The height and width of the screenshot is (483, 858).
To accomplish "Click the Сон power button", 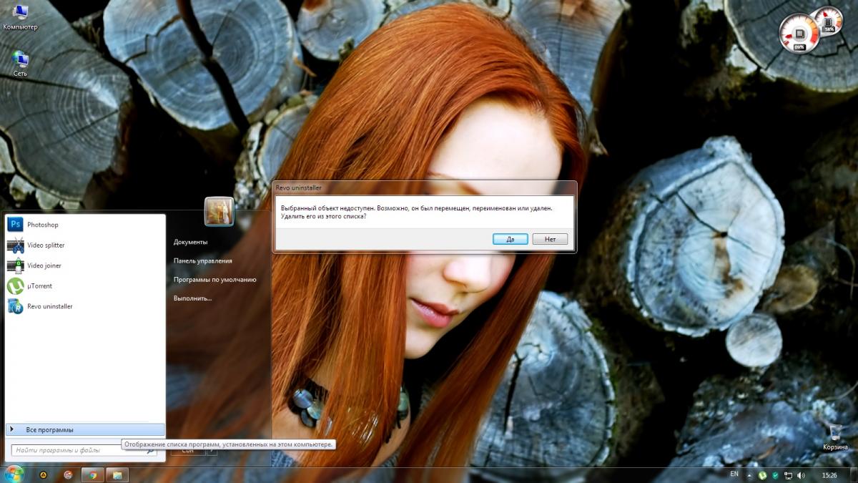I will pyautogui.click(x=187, y=451).
